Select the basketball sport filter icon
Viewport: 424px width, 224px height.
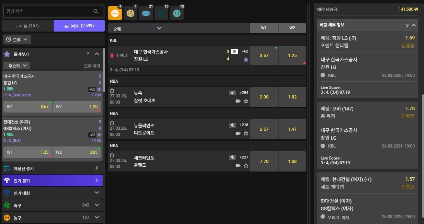(115, 13)
